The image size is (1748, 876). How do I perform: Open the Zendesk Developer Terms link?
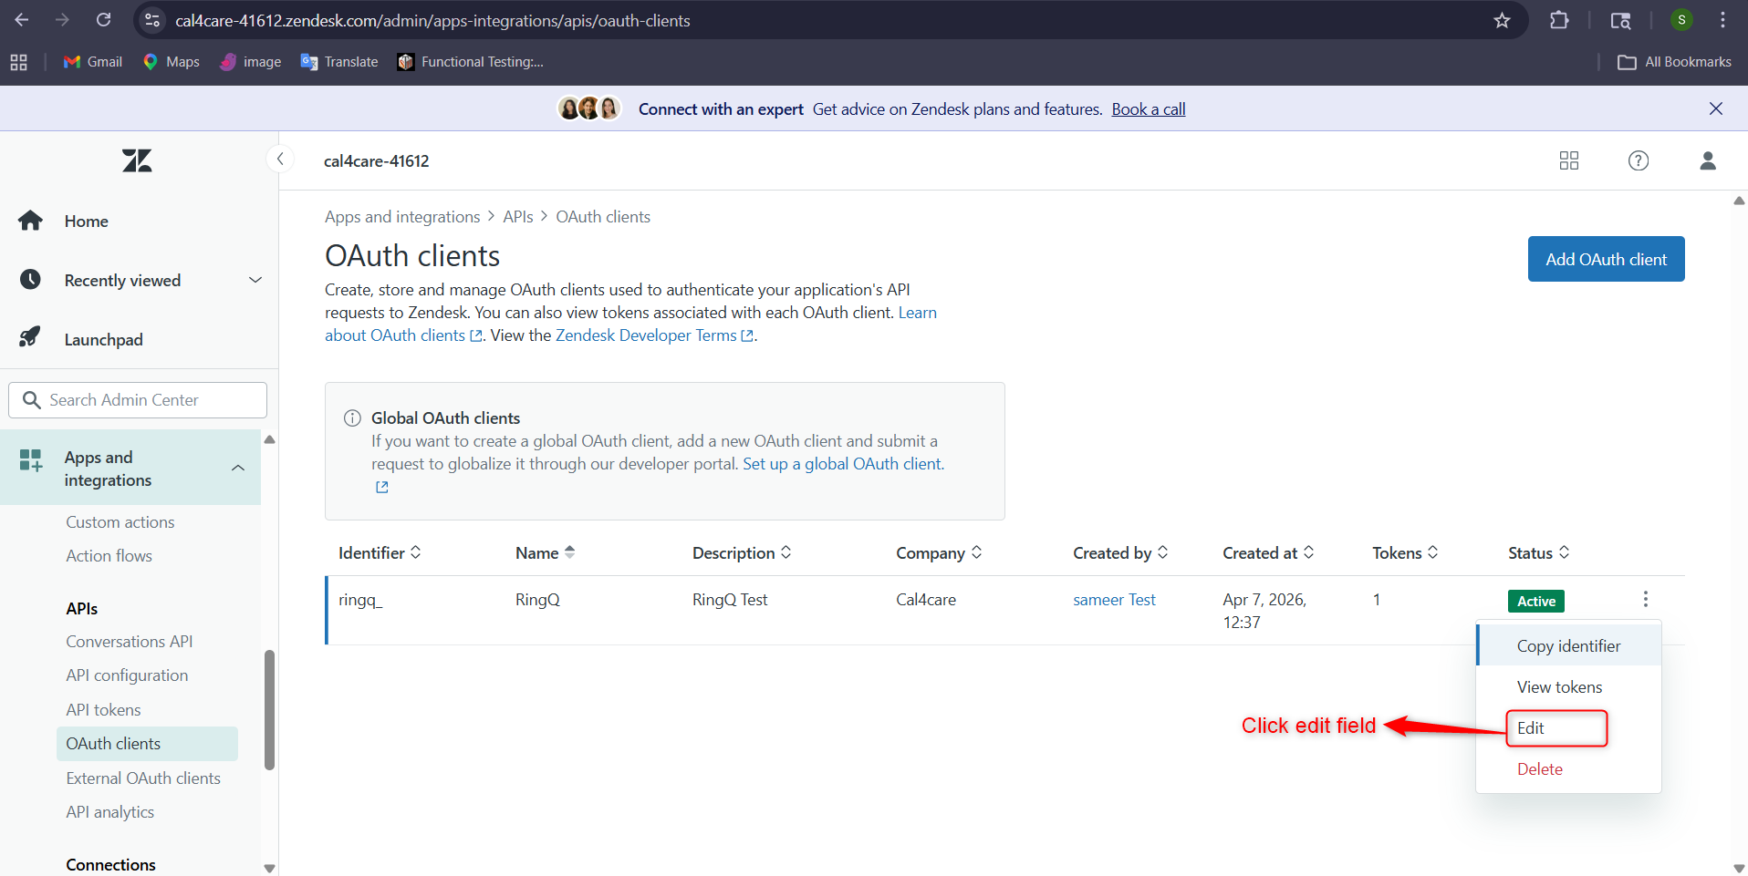coord(654,335)
